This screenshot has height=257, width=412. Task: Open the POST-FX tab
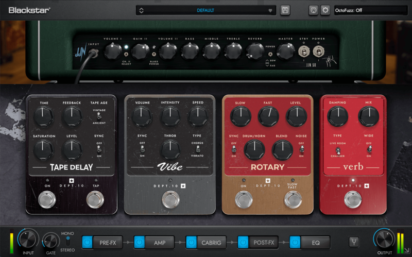coord(264,243)
